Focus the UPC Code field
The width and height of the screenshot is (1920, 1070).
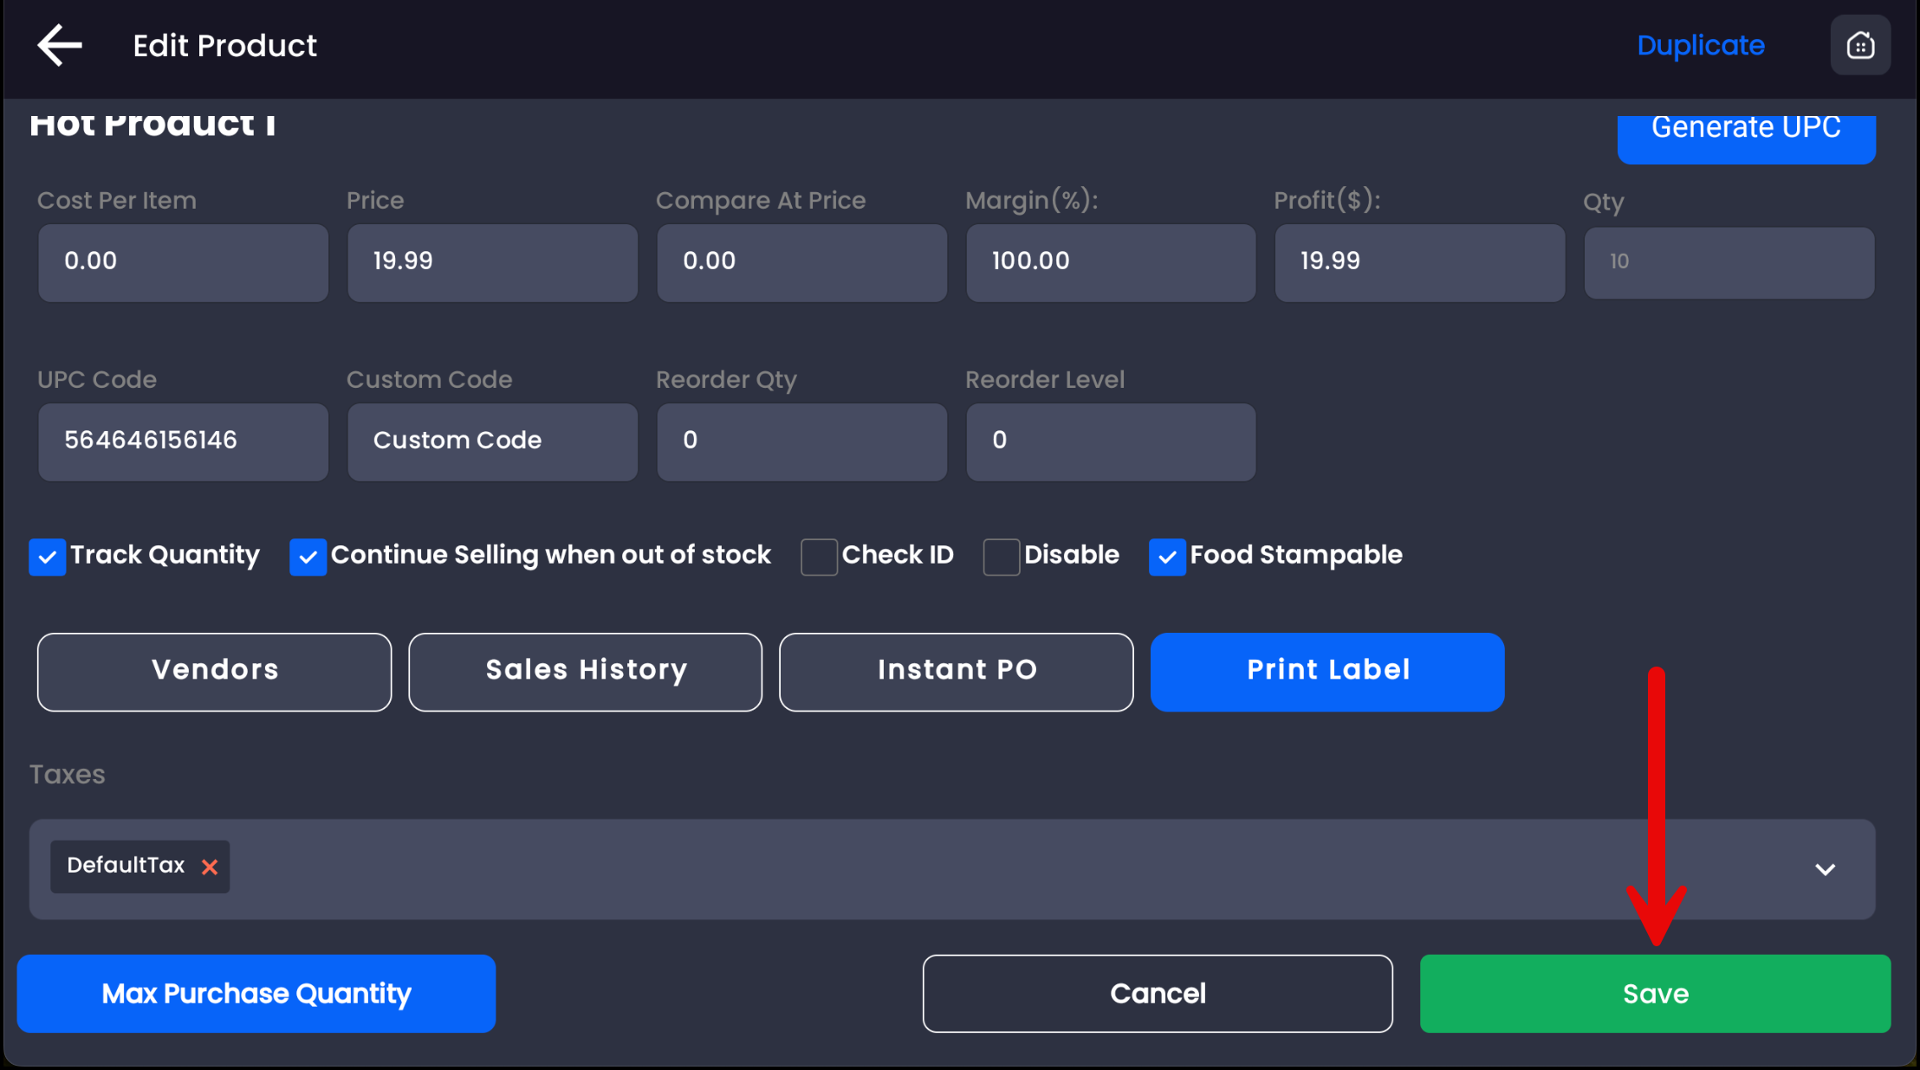(183, 442)
